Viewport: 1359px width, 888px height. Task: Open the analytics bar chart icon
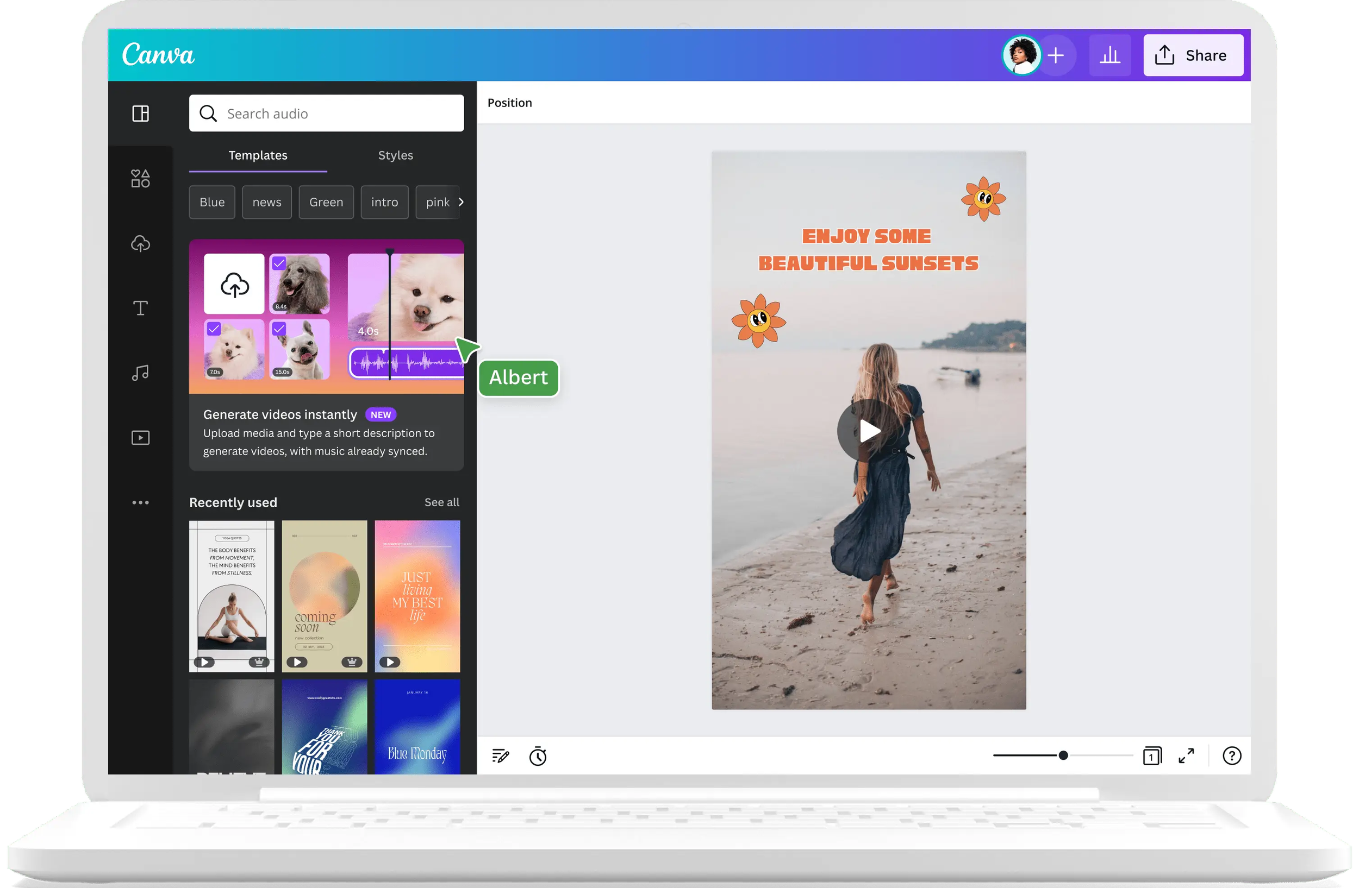pyautogui.click(x=1109, y=55)
